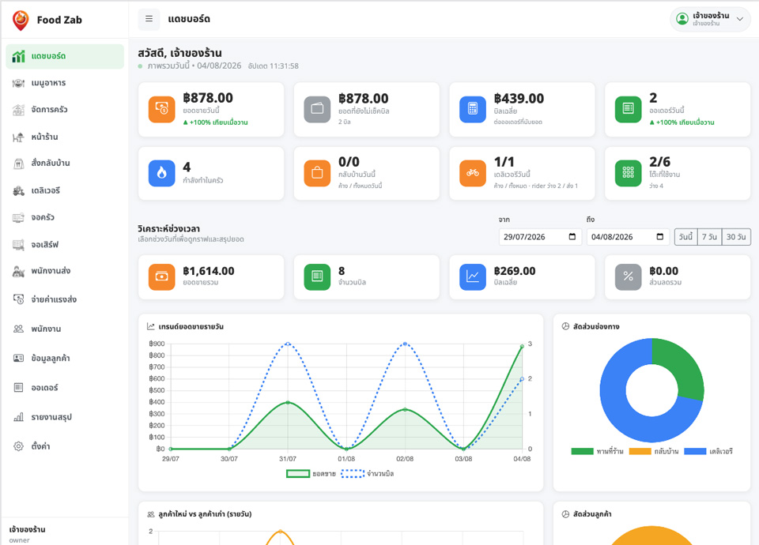Image resolution: width=759 pixels, height=545 pixels.
Task: Click the orange ยอดขายรวม cash icon
Action: coord(161,277)
